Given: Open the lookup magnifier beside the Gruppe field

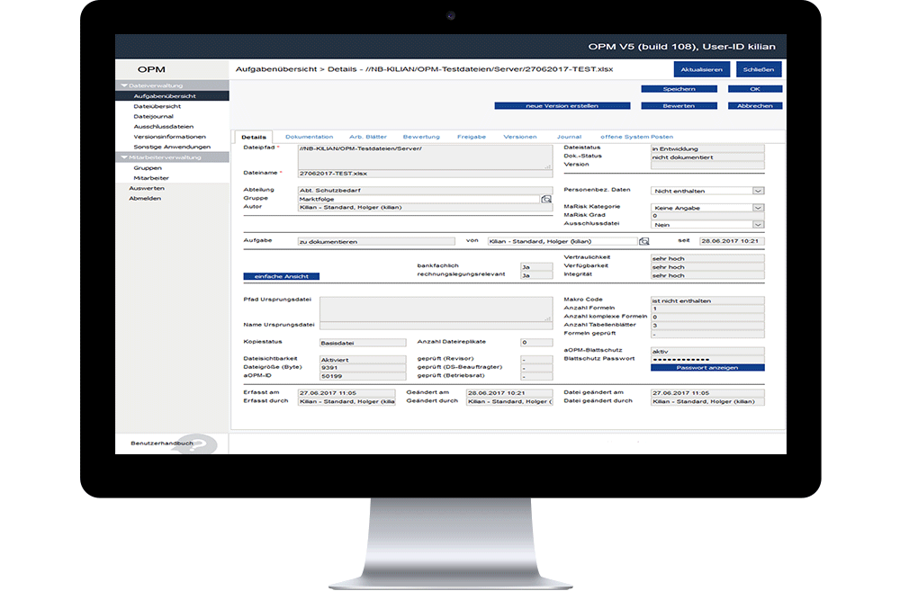Looking at the screenshot, I should 545,198.
